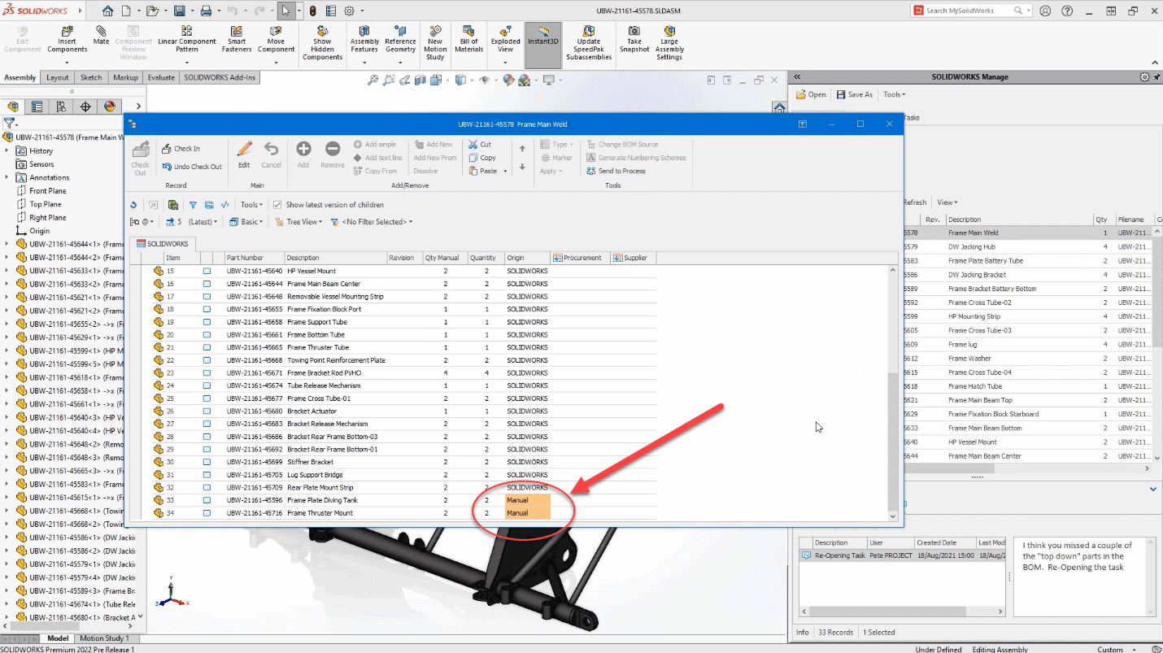The image size is (1163, 653).
Task: Click Send to Process
Action: [616, 171]
